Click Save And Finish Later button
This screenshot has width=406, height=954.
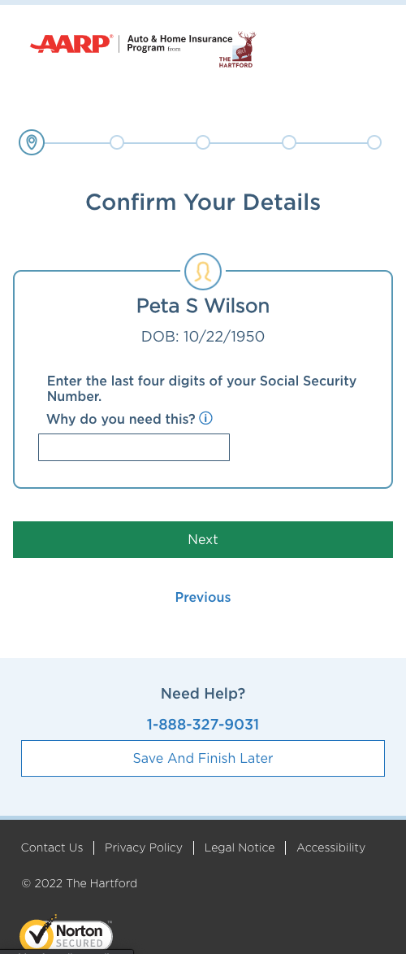pos(203,758)
